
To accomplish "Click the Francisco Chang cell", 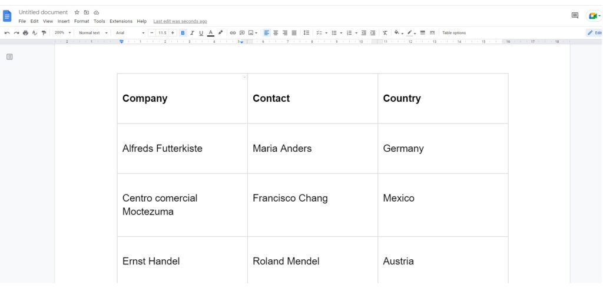I will pos(313,205).
